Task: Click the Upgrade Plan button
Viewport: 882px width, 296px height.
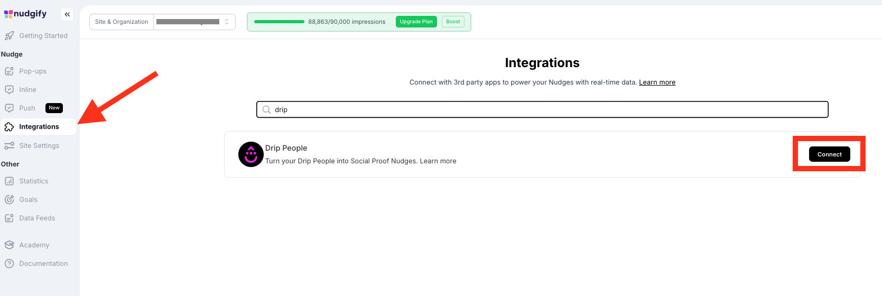Action: tap(416, 22)
